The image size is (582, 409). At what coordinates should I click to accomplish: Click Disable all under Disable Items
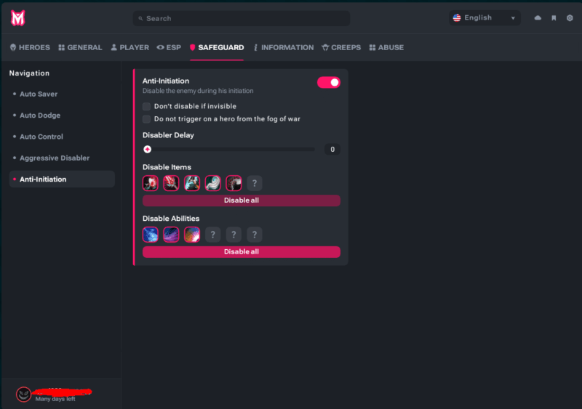point(242,201)
